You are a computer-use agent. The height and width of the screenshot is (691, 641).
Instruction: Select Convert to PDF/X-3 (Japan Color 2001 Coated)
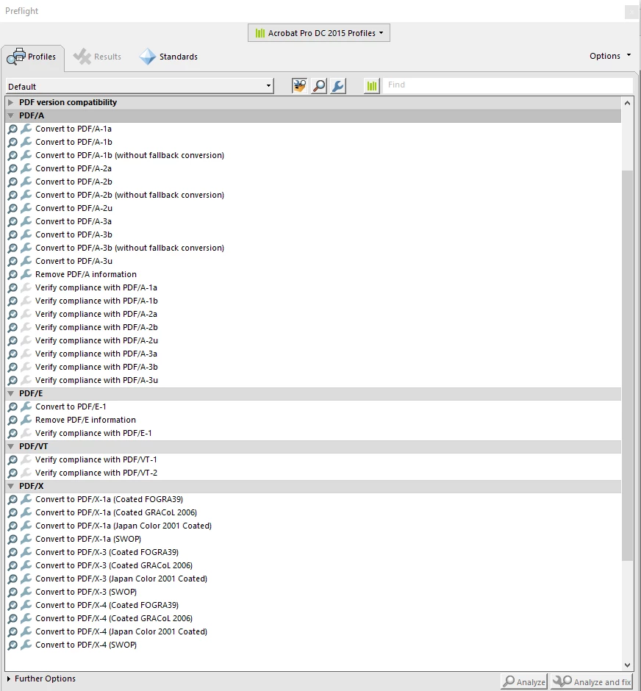click(121, 579)
